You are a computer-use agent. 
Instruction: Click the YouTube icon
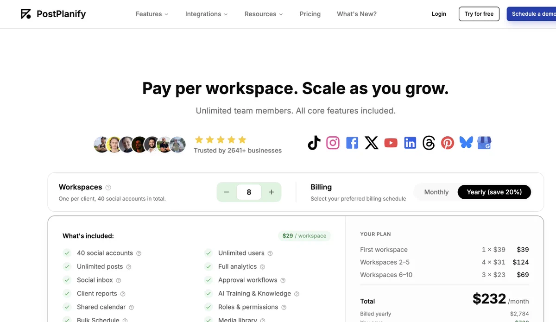(x=391, y=143)
